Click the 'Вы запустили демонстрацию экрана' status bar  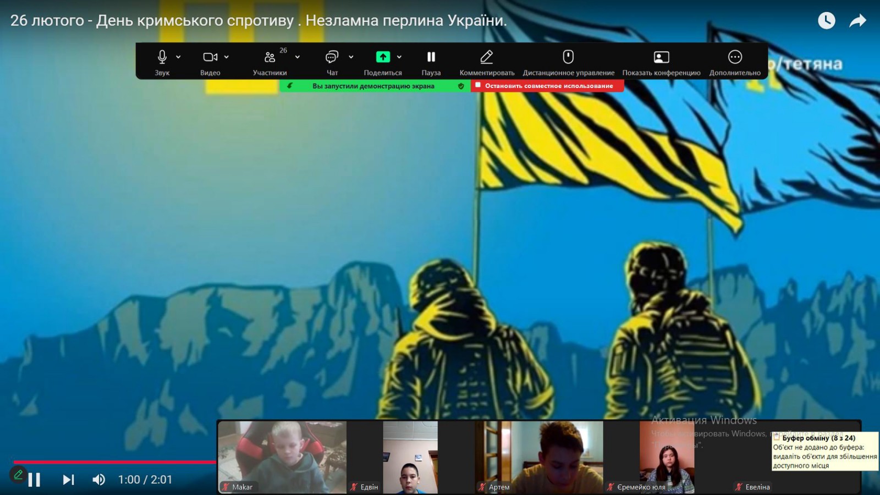(x=374, y=86)
